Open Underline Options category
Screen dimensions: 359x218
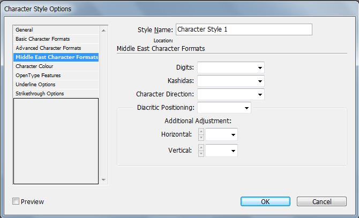coord(35,85)
